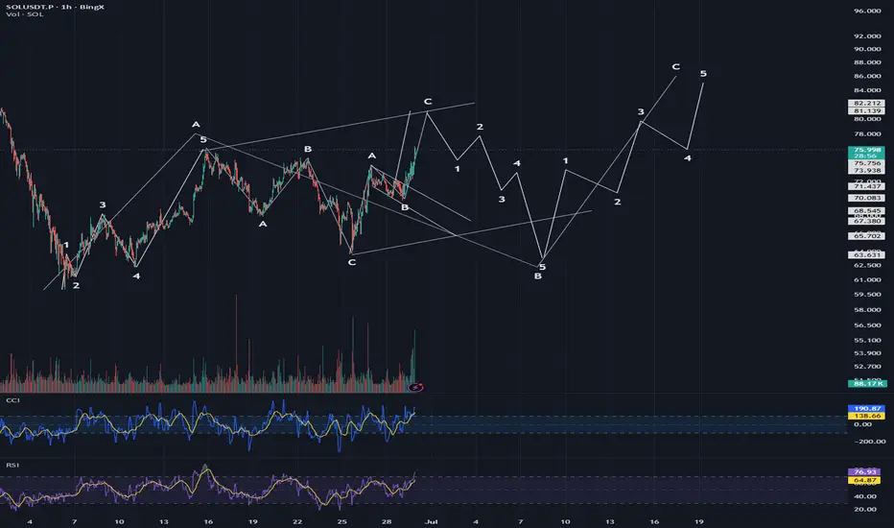
Task: Click the 73.938 price tag
Action: point(866,171)
